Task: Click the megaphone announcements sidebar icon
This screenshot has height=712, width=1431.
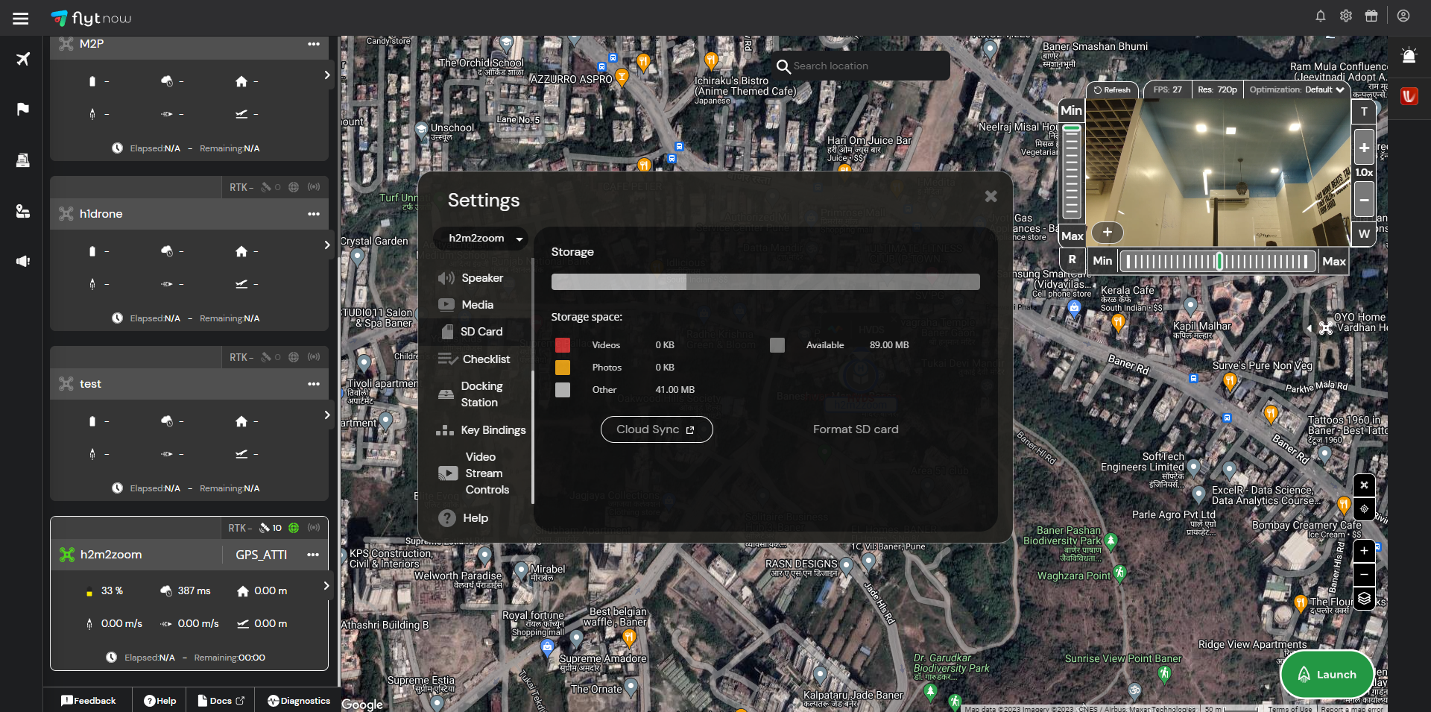Action: (x=23, y=261)
